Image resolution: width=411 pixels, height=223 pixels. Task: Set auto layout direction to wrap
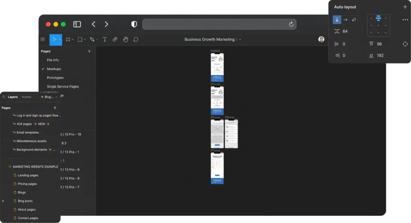coord(354,20)
